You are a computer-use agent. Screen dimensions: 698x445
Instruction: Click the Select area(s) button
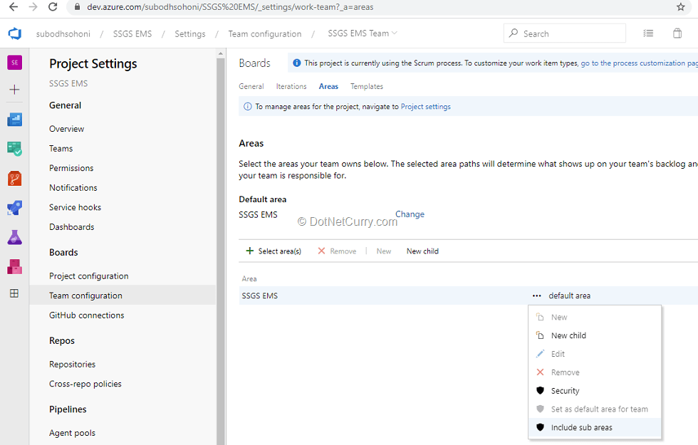pyautogui.click(x=274, y=251)
